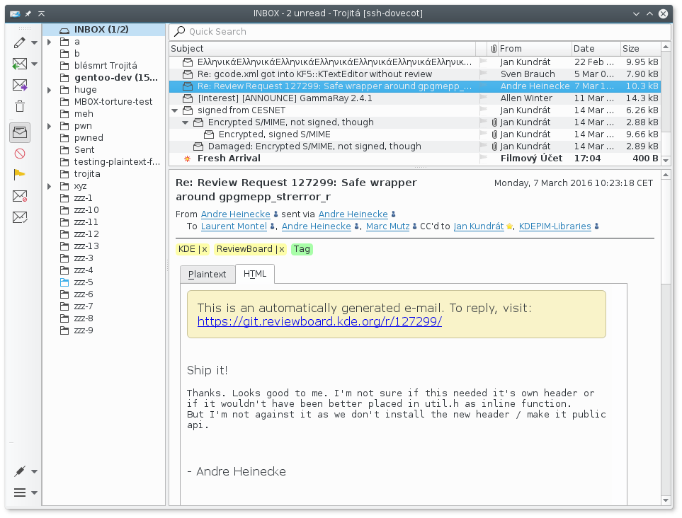Expand the huge folder in the sidebar
Screen dimensions: 682x518
[x=48, y=89]
